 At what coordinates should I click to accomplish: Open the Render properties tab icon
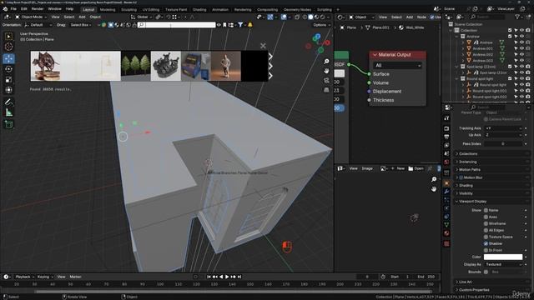coord(446,128)
